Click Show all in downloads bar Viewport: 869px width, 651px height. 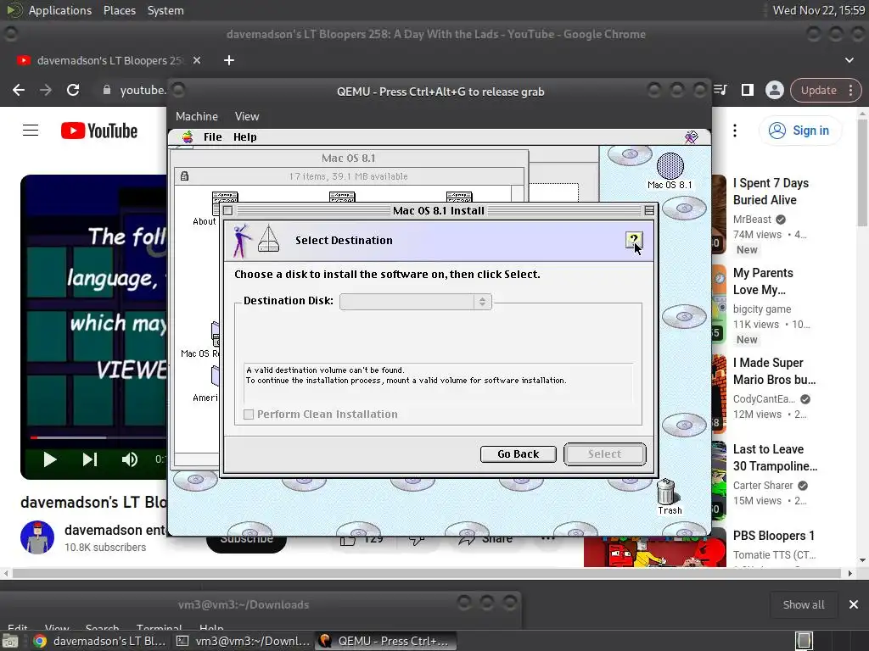pyautogui.click(x=803, y=604)
